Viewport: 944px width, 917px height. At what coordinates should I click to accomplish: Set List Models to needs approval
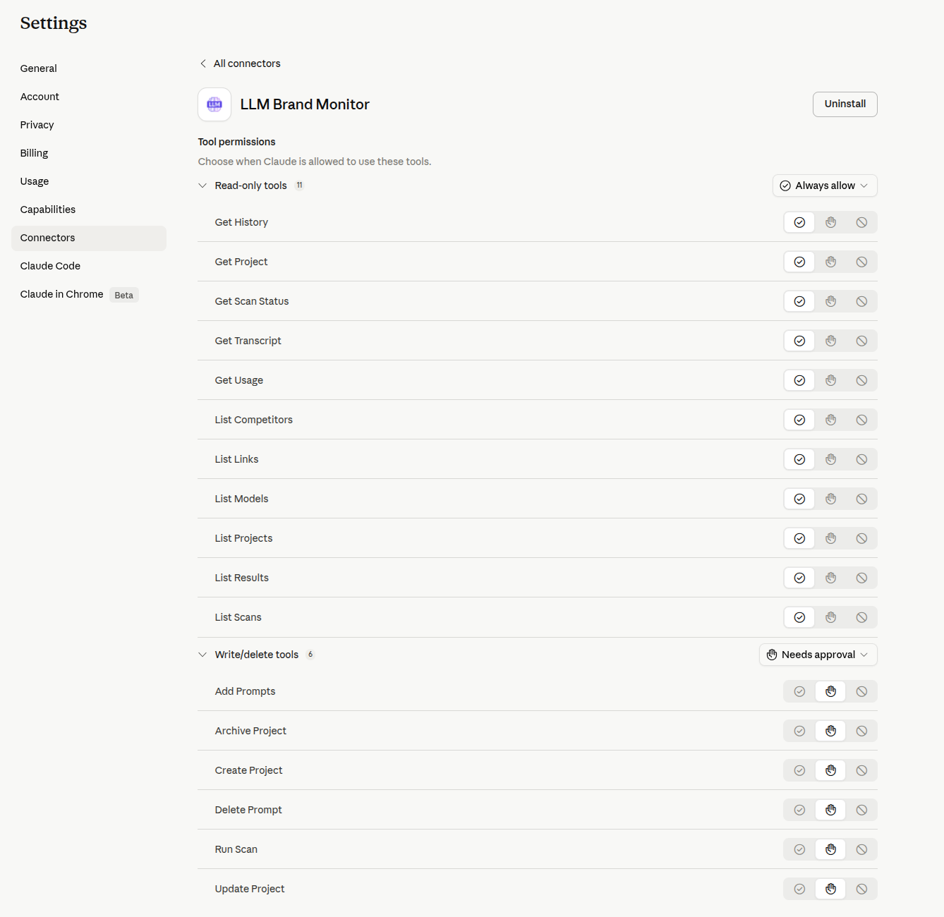coord(830,499)
